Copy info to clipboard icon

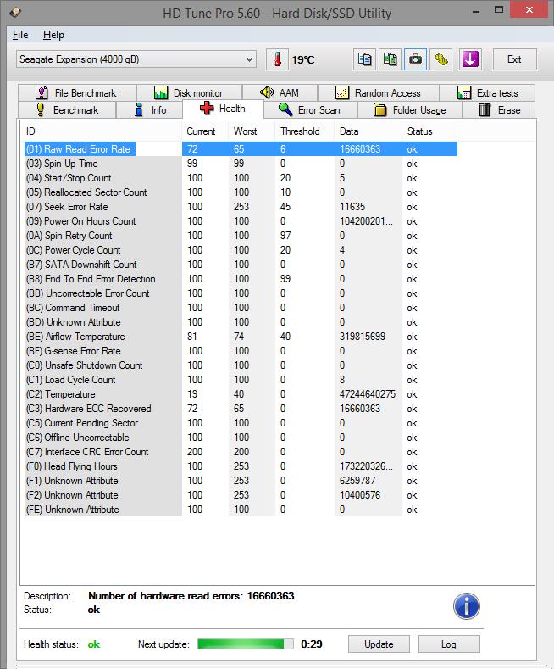coord(365,59)
